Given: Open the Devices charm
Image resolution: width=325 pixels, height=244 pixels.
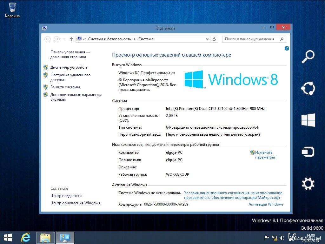Looking at the screenshot, I should 308,152.
